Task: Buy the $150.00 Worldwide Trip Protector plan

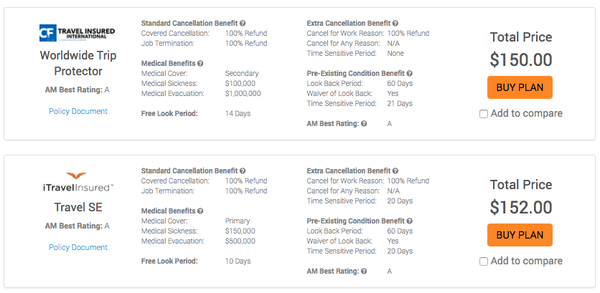Action: coord(520,87)
